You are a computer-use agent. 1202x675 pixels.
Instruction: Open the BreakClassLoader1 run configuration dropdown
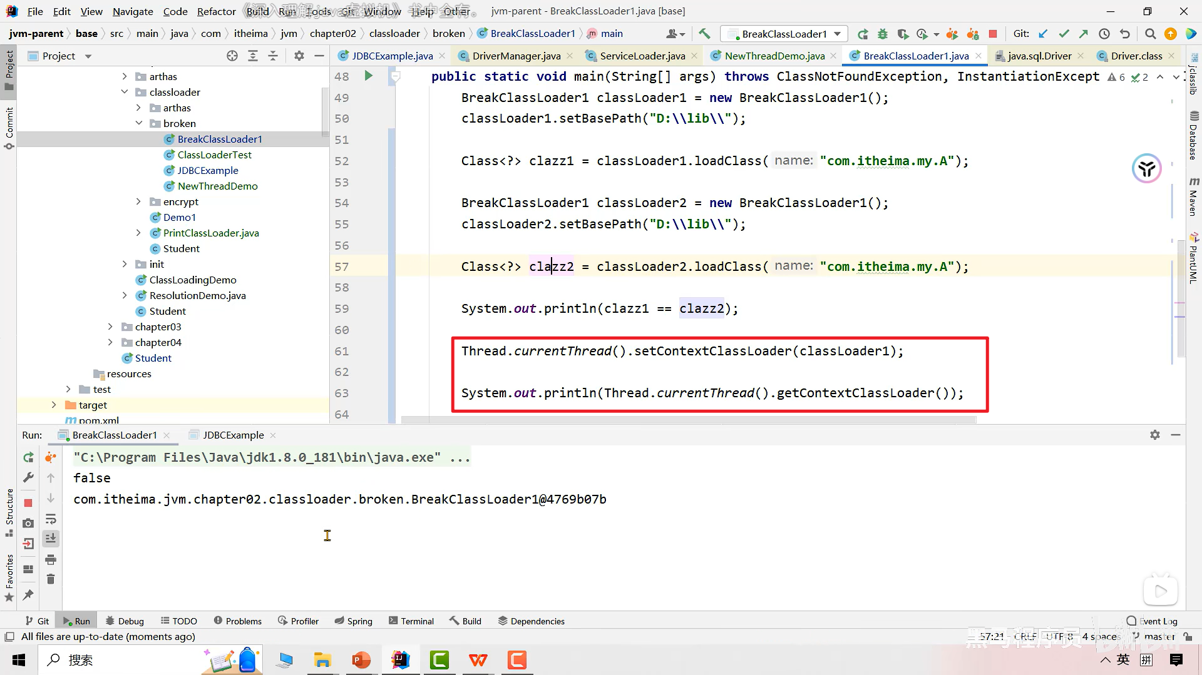(x=784, y=34)
